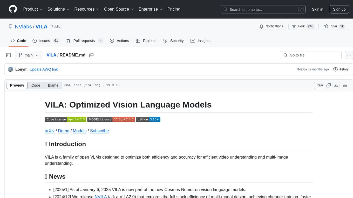
Task: Open the document outline icon
Action: 345,85
